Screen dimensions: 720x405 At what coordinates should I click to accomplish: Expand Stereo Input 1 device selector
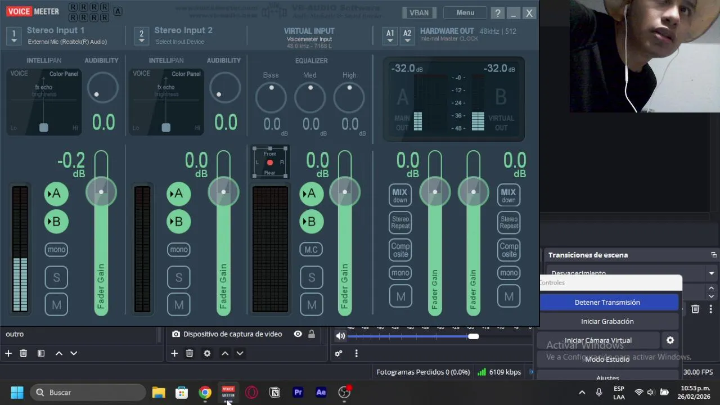pyautogui.click(x=14, y=36)
